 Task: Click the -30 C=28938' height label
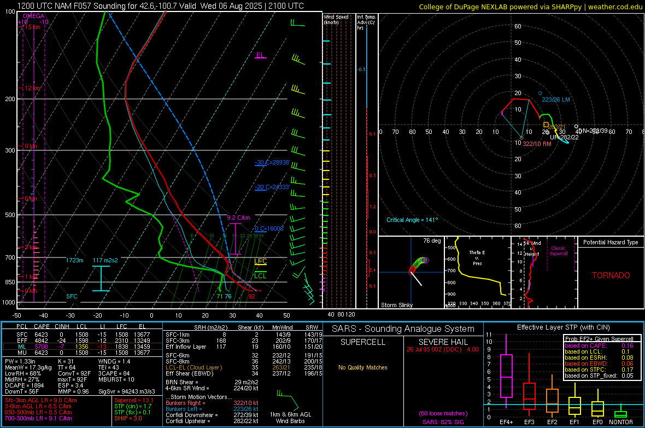(x=272, y=162)
